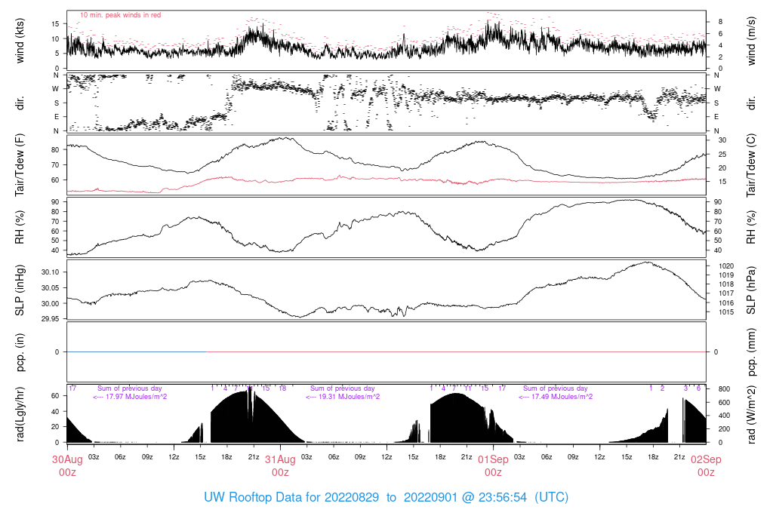Click the 'Tair/Tdew (C)' axis label
773x528 pixels.
751,165
